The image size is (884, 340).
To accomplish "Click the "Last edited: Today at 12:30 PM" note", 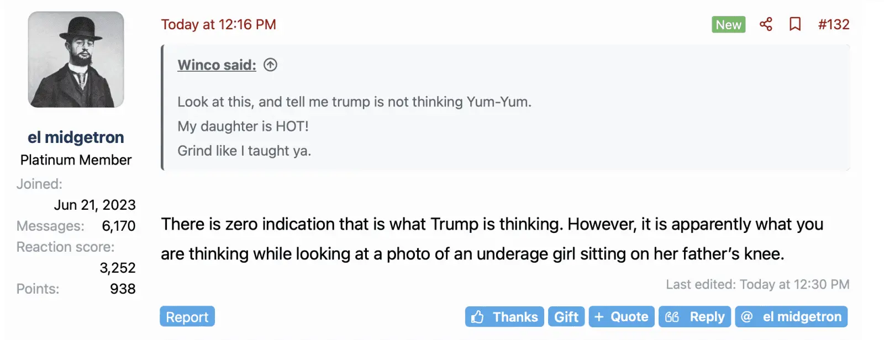I will [757, 284].
